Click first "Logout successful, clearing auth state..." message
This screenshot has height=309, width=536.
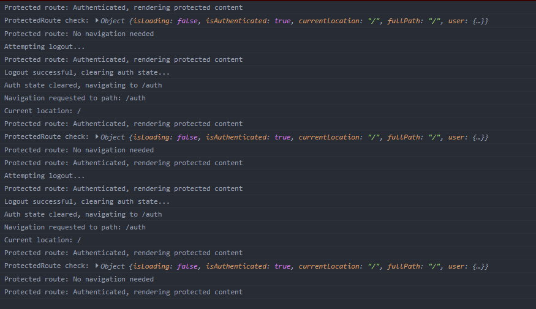(87, 72)
